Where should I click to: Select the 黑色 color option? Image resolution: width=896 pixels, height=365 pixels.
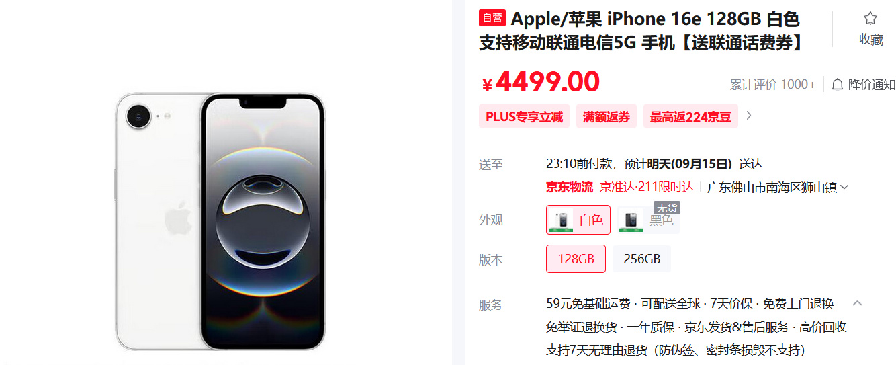click(647, 220)
